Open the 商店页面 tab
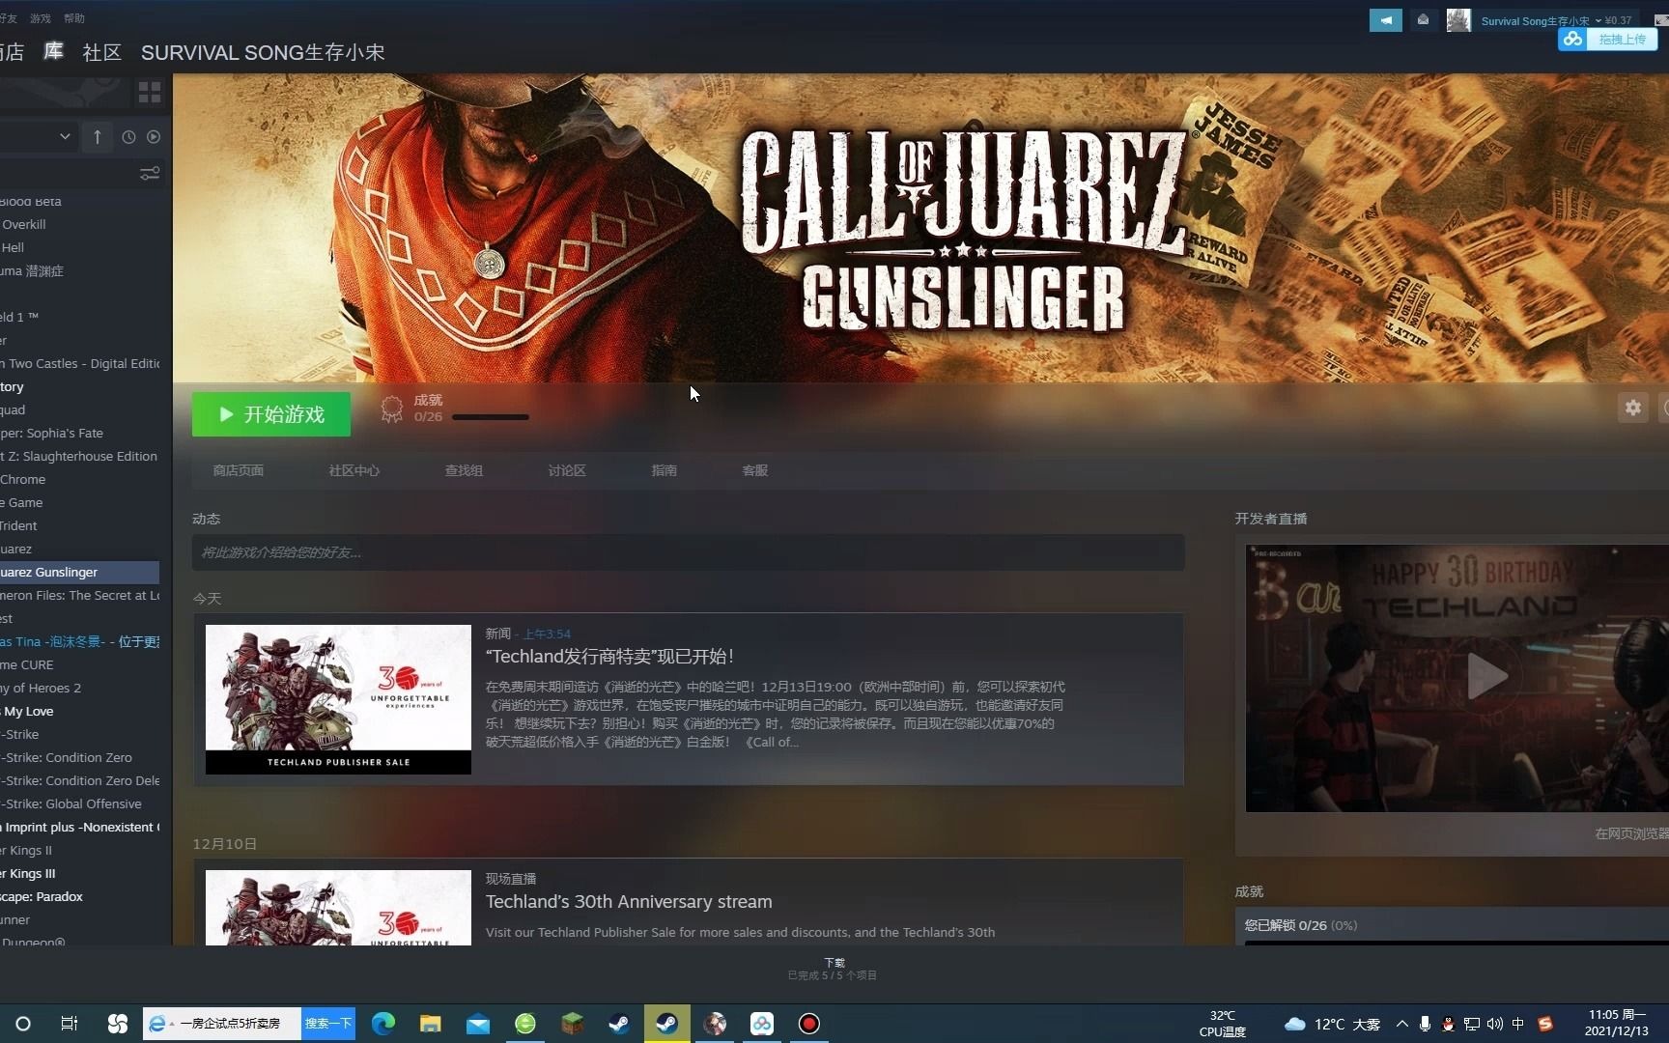Viewport: 1669px width, 1043px height. [239, 470]
